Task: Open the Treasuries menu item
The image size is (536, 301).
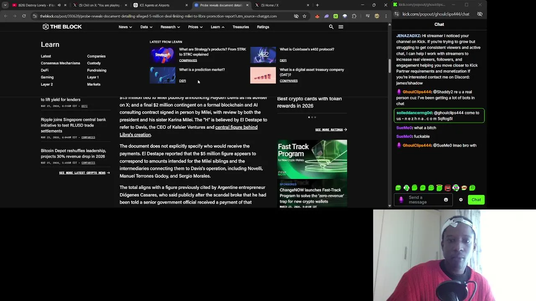Action: tap(240, 27)
